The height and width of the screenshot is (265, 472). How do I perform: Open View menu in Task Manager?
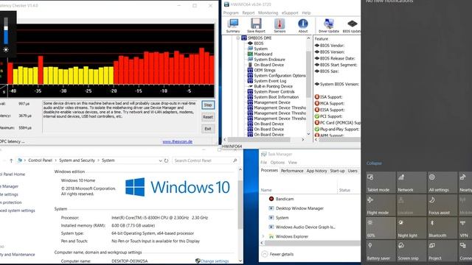click(x=292, y=162)
